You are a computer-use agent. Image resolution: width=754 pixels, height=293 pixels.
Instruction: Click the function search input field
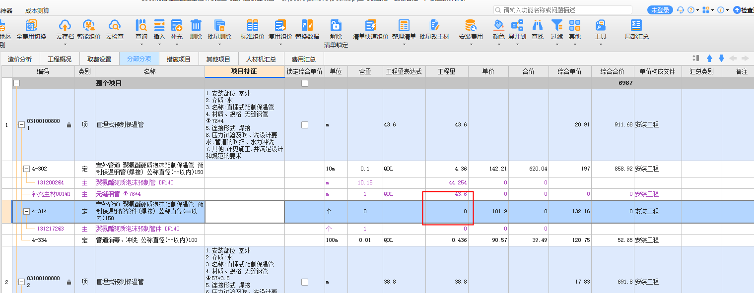[x=563, y=10]
